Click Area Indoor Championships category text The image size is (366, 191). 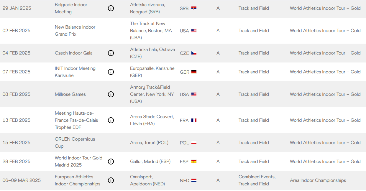[318, 180]
